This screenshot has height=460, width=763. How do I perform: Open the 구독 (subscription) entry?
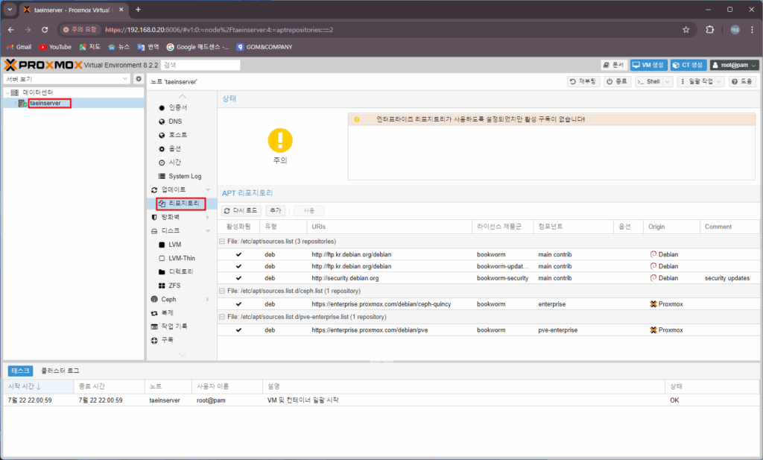tap(167, 340)
